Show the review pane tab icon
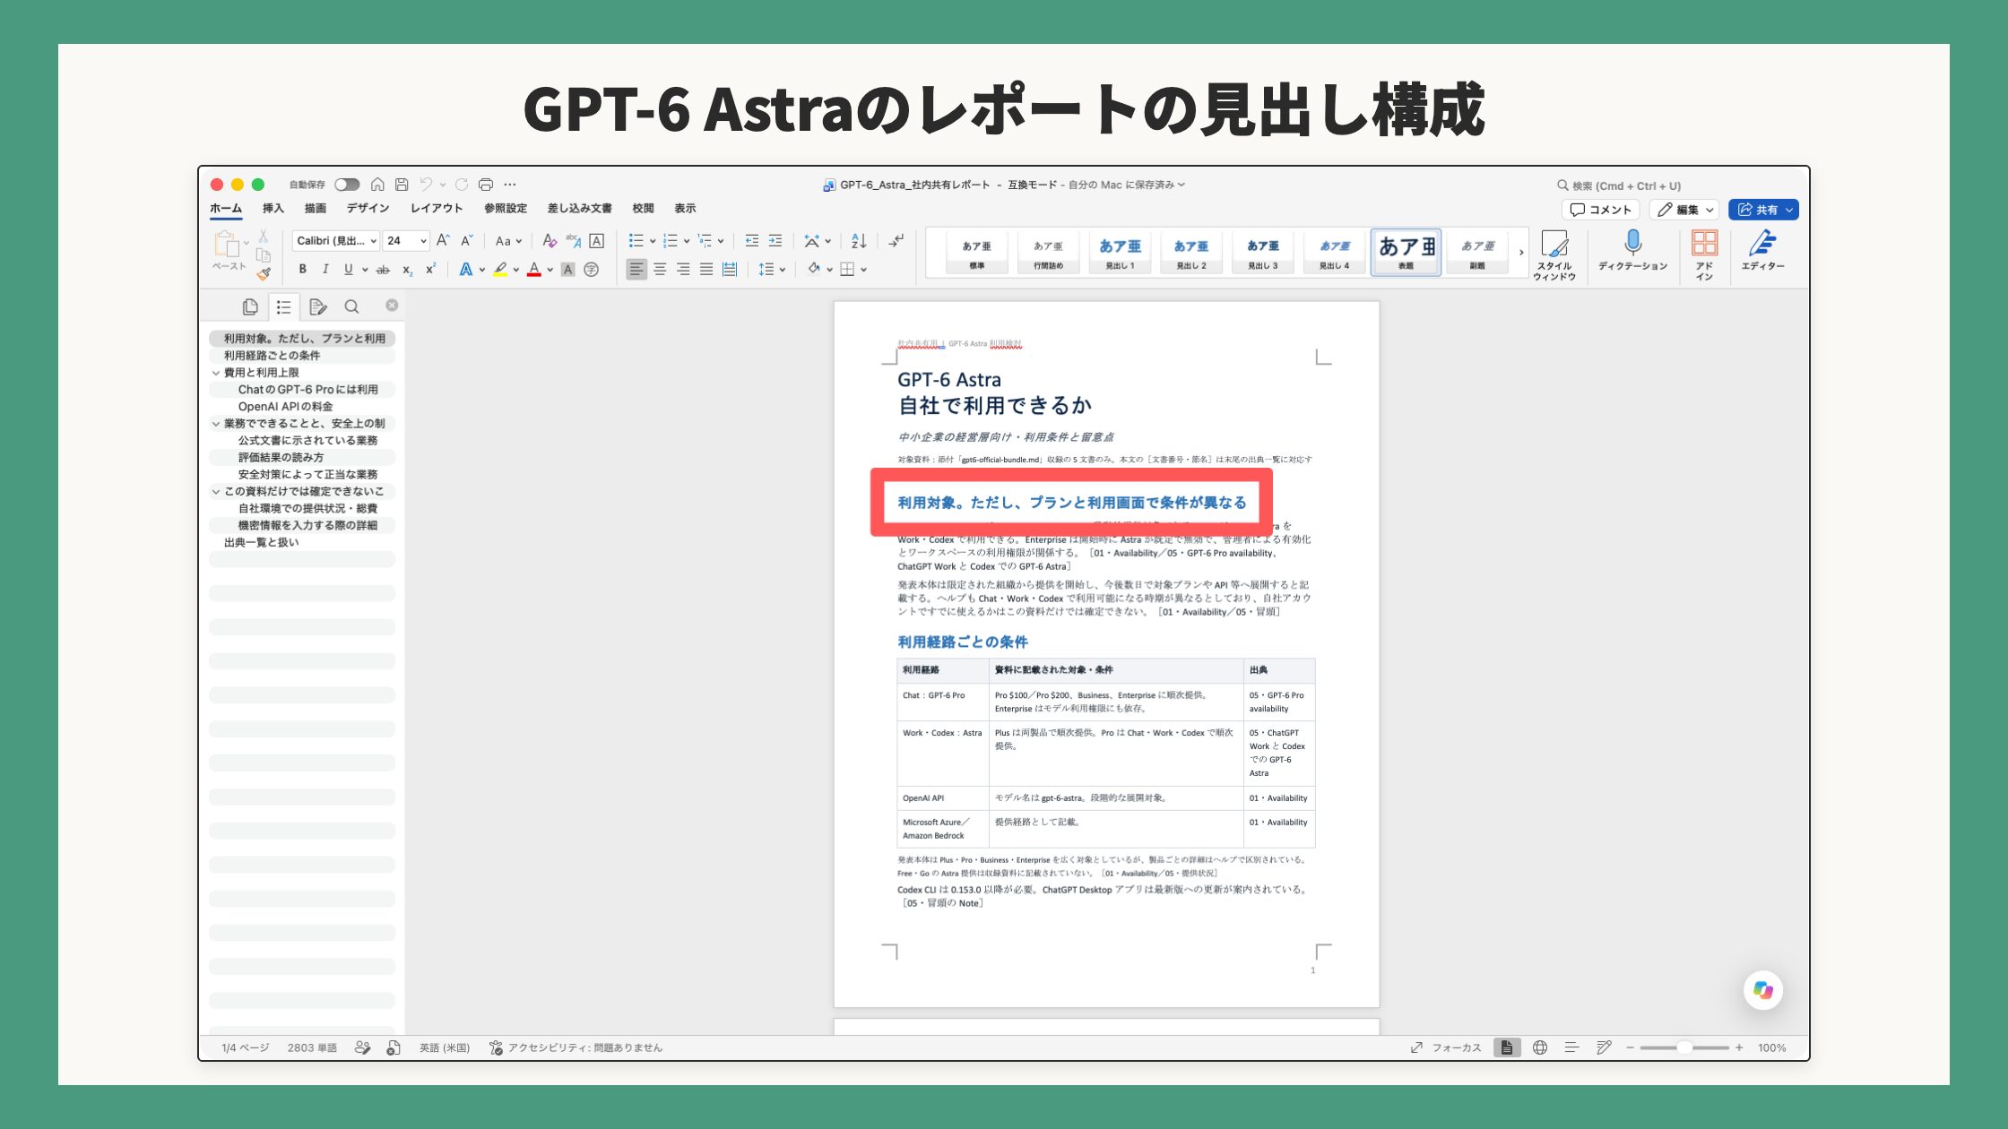This screenshot has width=2008, height=1129. [x=317, y=307]
